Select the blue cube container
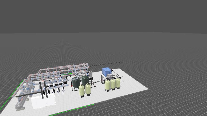Screen dimensions: 207x116 tap(106, 71)
